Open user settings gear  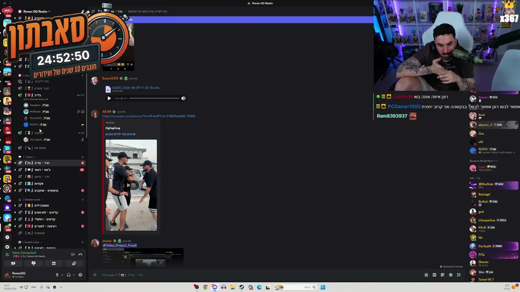pyautogui.click(x=80, y=275)
